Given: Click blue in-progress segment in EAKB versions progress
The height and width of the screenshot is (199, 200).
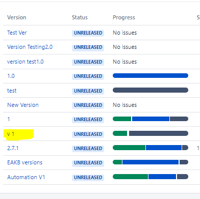Looking at the screenshot, I should tap(151, 162).
